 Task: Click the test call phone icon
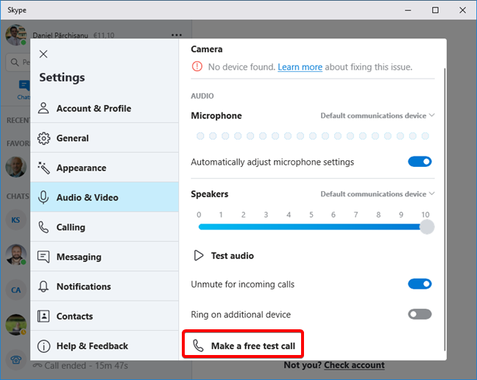(x=198, y=345)
